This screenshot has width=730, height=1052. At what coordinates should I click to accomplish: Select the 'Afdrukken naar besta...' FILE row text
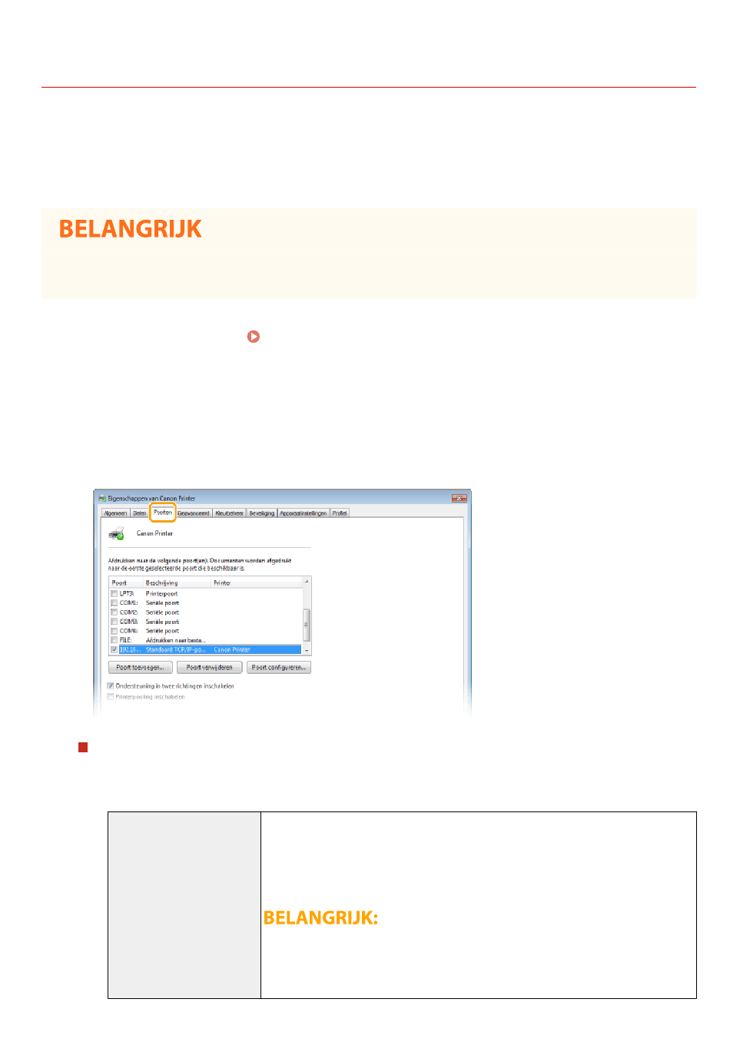(x=176, y=640)
